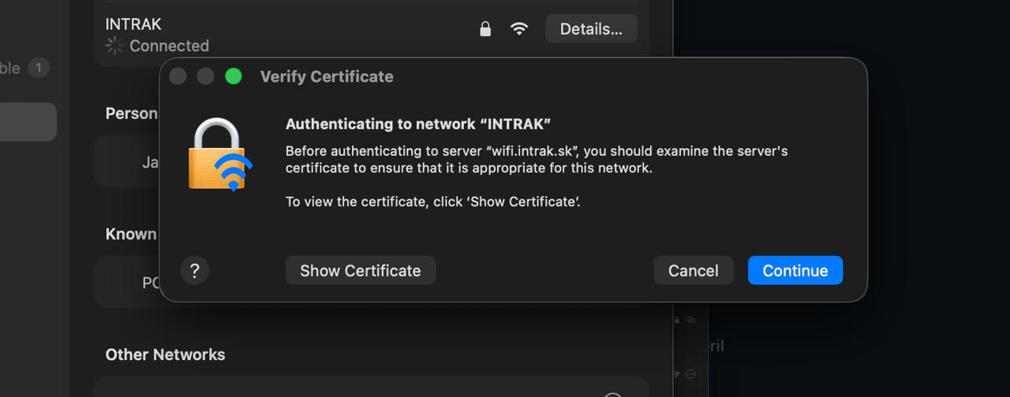This screenshot has width=1010, height=397.
Task: Click the dim ellipsis circle icon behind the dialog
Action: tap(690, 373)
